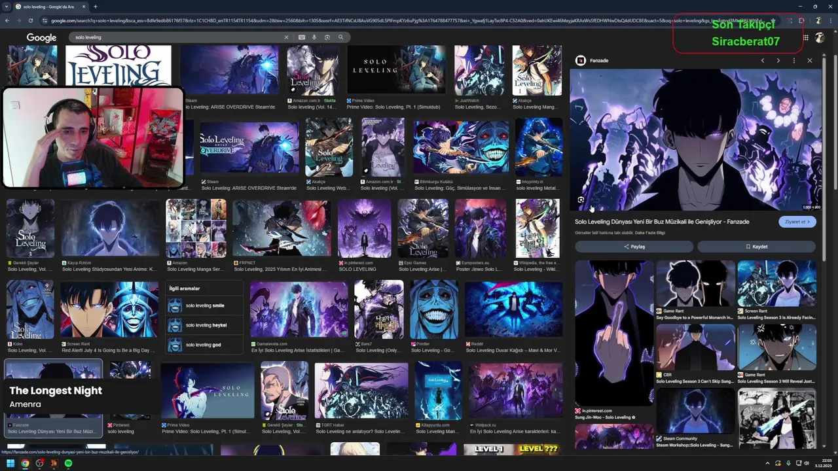This screenshot has width=838, height=471.
Task: Open the tab search dropdown in Chrome
Action: [x=7, y=7]
